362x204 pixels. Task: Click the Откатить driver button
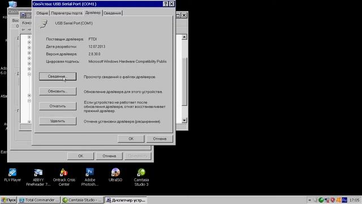point(58,106)
